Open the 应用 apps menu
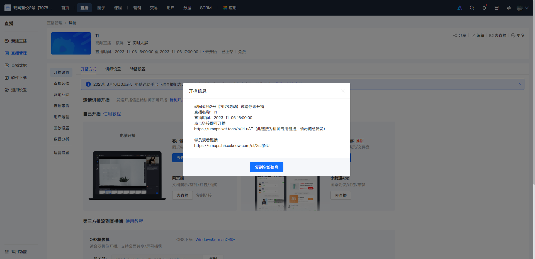 (x=230, y=8)
